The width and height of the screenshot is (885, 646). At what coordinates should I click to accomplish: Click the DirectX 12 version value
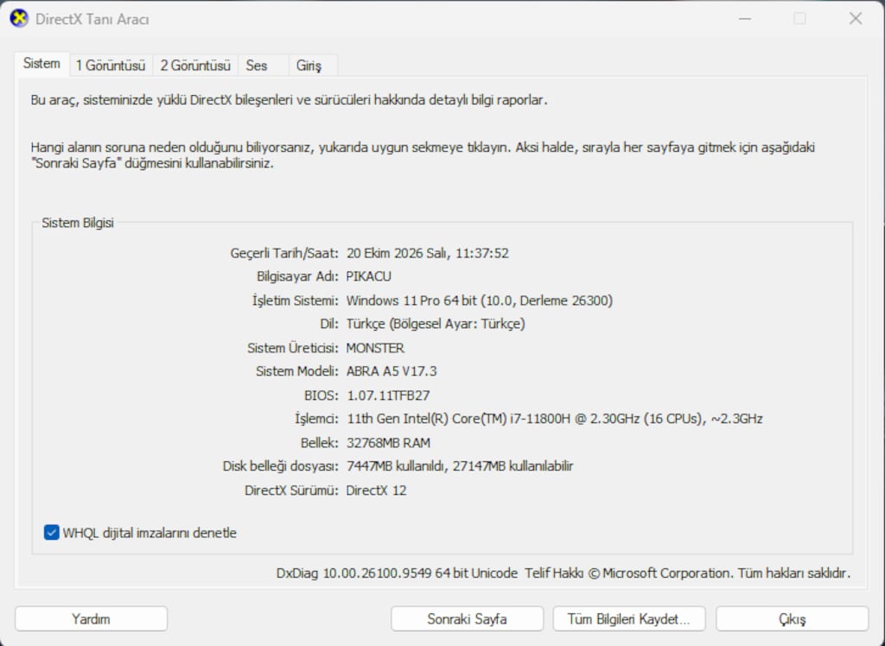click(376, 490)
